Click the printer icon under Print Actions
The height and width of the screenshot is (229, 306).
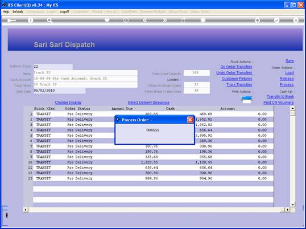click(247, 100)
